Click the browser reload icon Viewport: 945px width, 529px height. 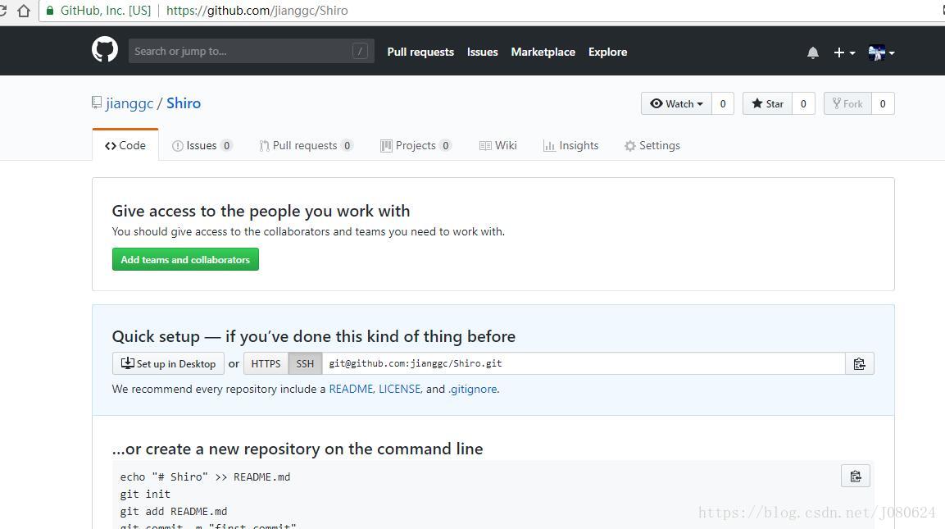pyautogui.click(x=2, y=11)
